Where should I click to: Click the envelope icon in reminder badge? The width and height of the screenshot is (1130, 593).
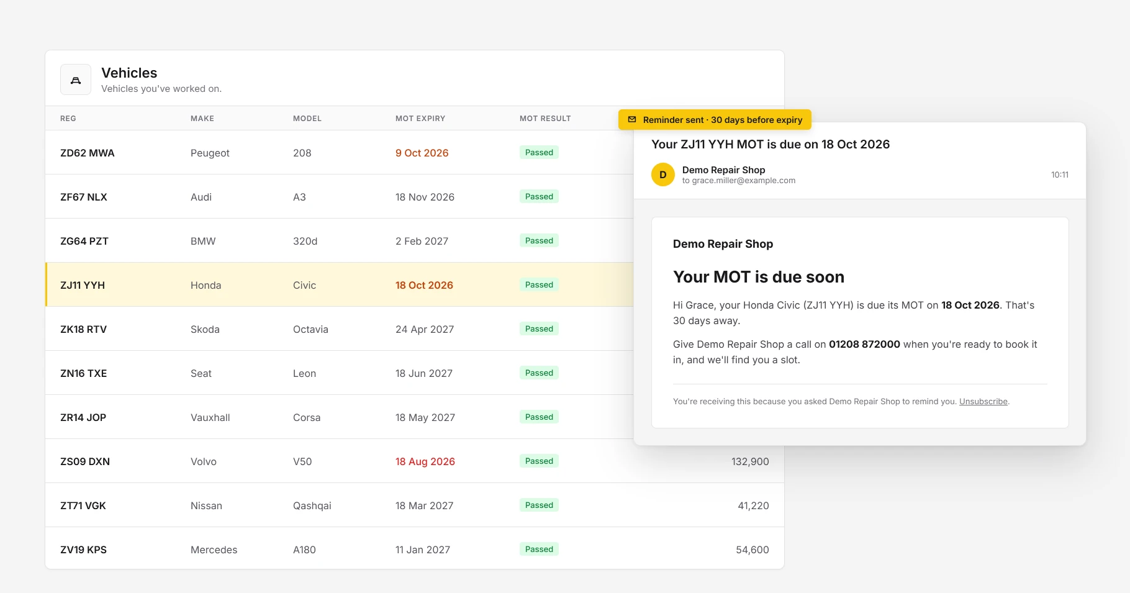click(x=632, y=120)
